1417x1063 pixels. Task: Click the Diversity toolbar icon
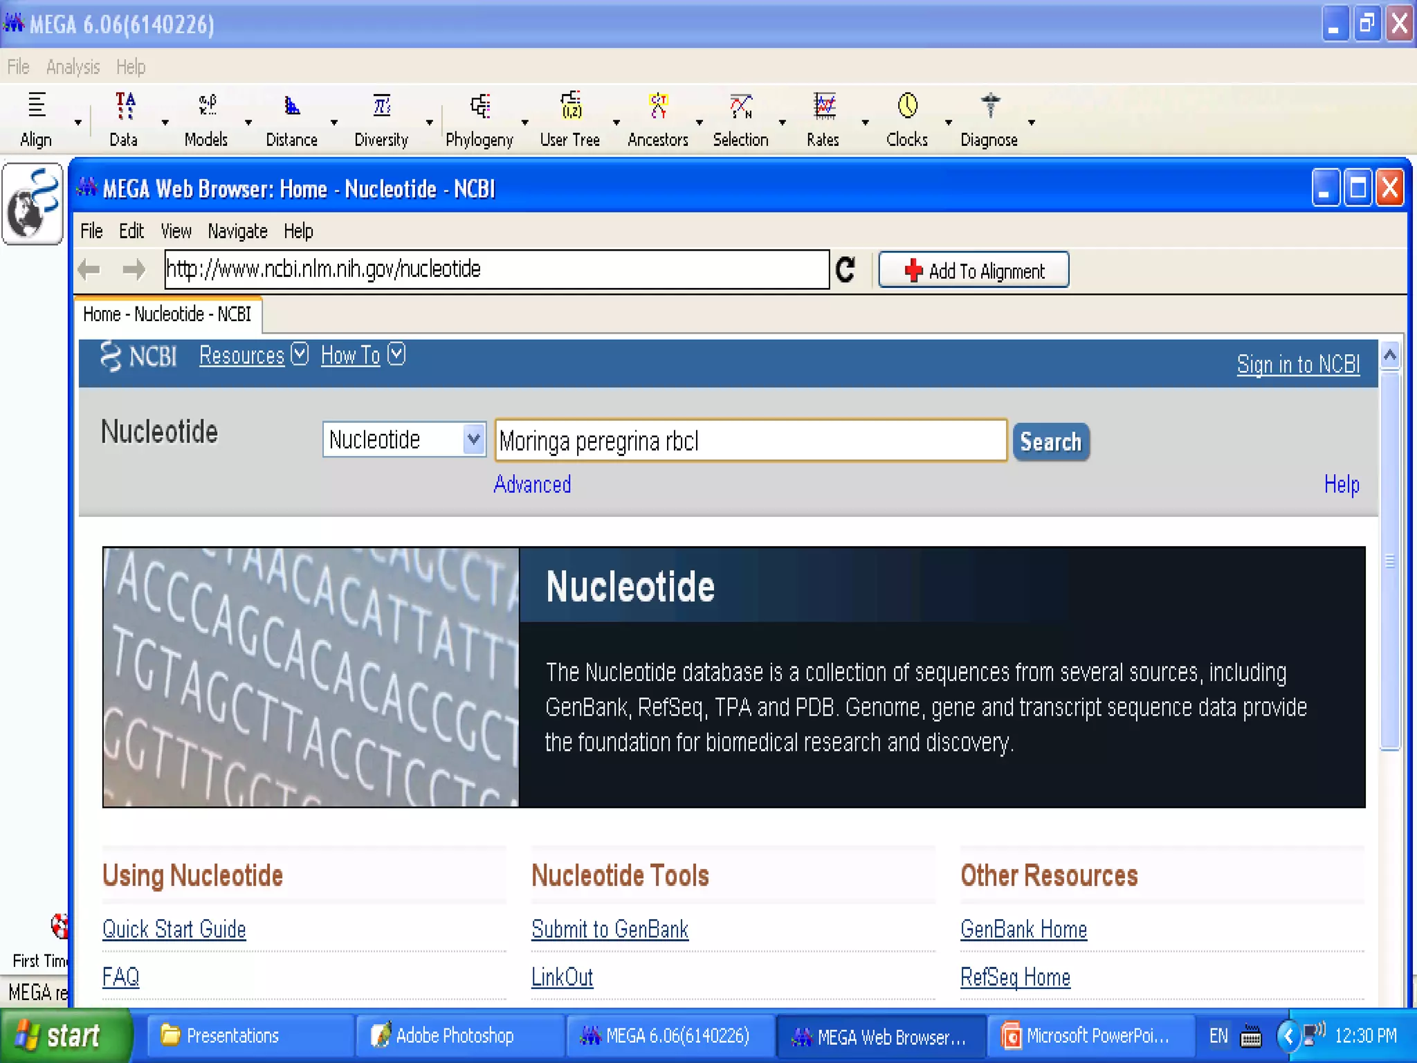pyautogui.click(x=381, y=119)
